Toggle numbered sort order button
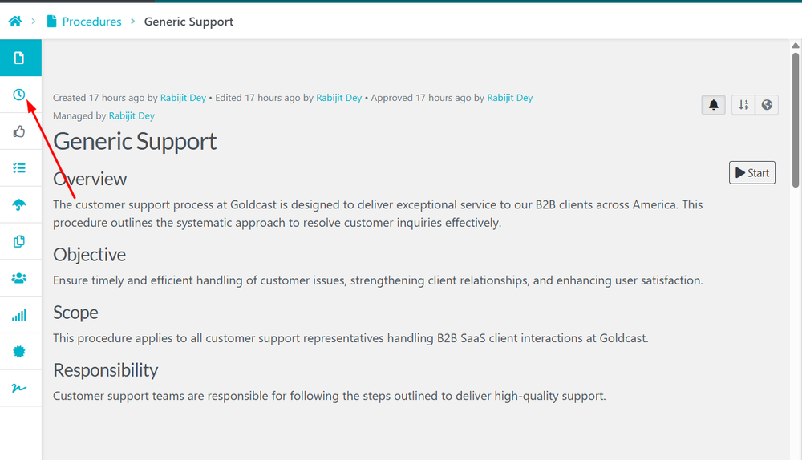The height and width of the screenshot is (460, 802). coord(743,105)
